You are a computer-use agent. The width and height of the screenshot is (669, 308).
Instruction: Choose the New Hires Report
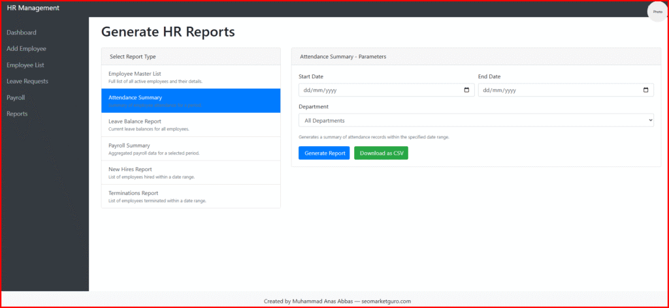pyautogui.click(x=191, y=172)
